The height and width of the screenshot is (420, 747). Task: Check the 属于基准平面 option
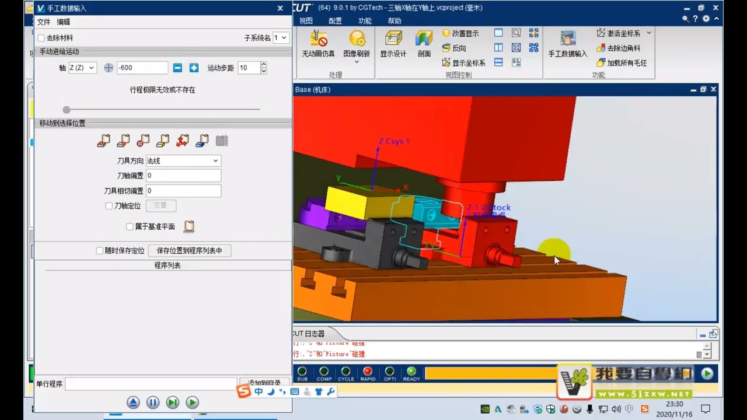coord(130,227)
